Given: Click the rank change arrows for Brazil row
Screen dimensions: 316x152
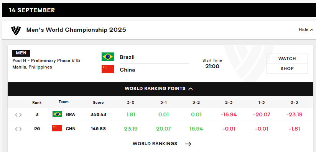Looking at the screenshot, I should 18,115.
